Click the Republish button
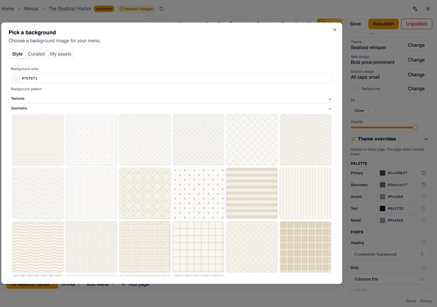The width and height of the screenshot is (437, 307). 383,24
